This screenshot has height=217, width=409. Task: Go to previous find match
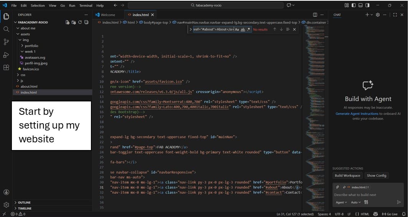(x=275, y=29)
